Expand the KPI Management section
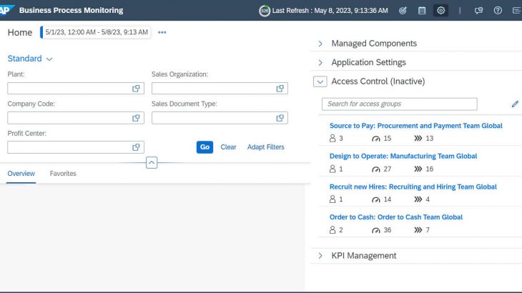522x293 pixels. pos(320,256)
